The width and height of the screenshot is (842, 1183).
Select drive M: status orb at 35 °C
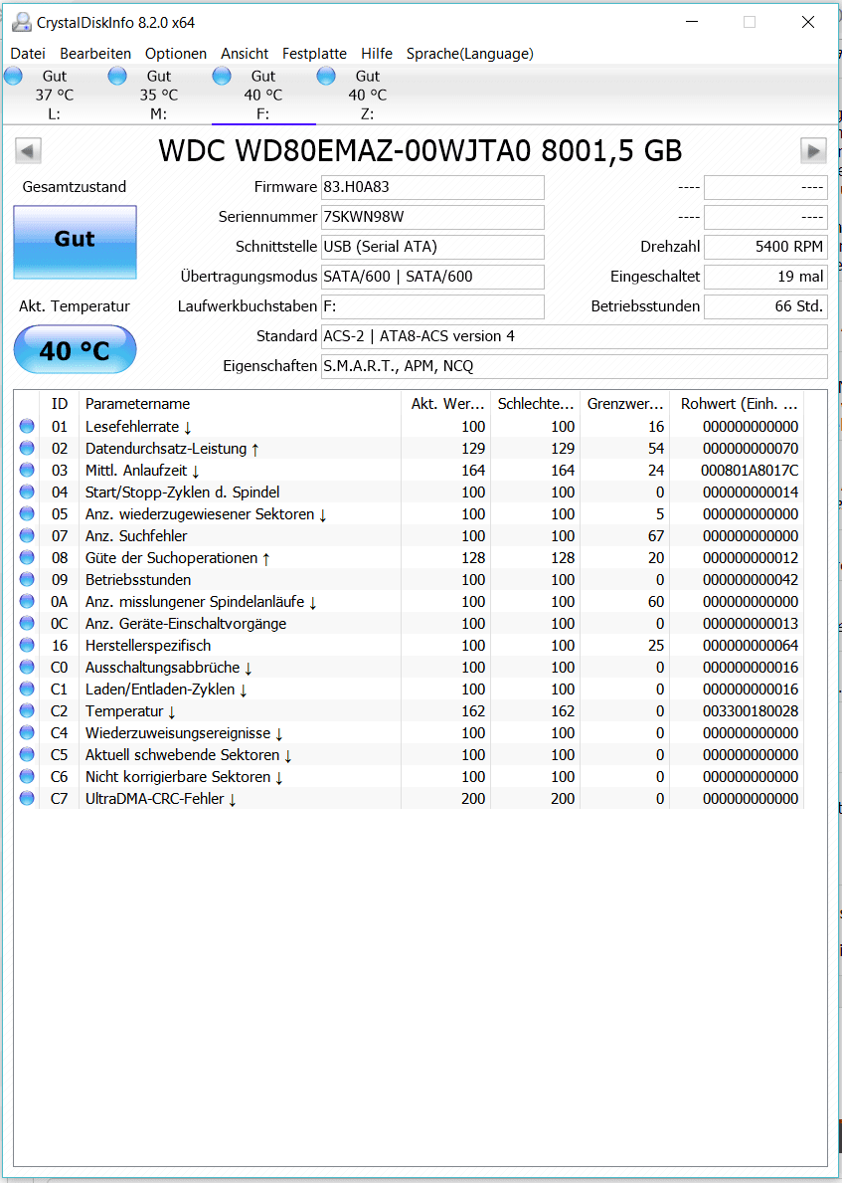pos(117,76)
